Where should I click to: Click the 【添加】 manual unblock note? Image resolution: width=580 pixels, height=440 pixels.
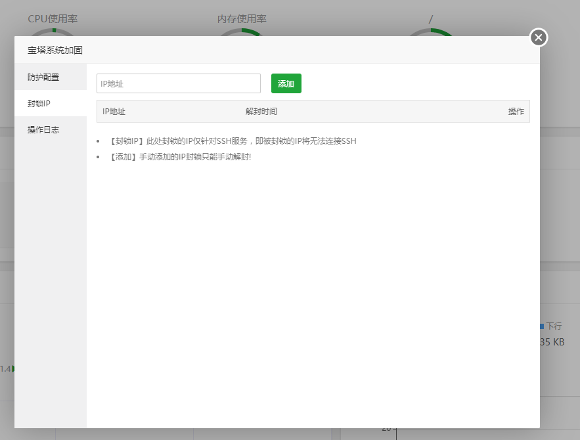click(179, 157)
